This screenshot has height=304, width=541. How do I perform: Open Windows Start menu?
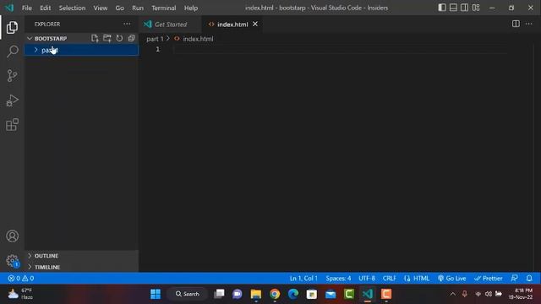click(x=156, y=294)
